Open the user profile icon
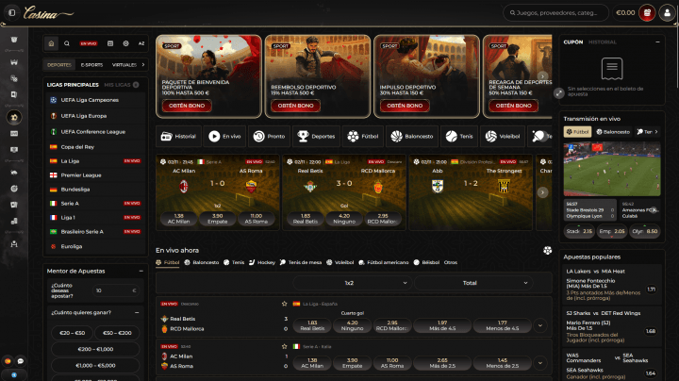The width and height of the screenshot is (679, 381). tap(667, 13)
